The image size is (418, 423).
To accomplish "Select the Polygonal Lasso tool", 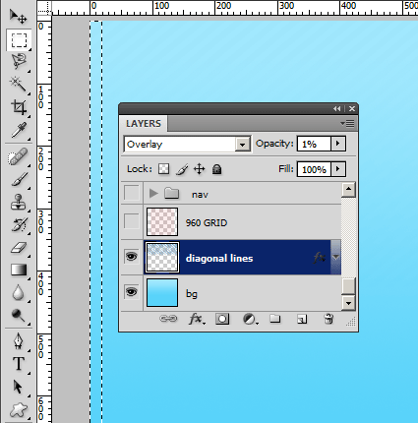I will click(19, 61).
